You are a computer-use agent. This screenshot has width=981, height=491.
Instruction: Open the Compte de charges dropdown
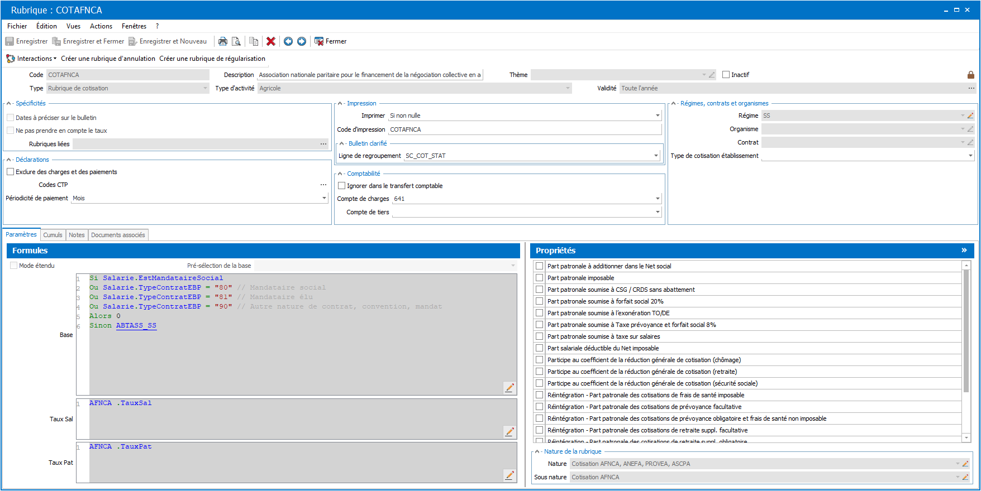658,199
